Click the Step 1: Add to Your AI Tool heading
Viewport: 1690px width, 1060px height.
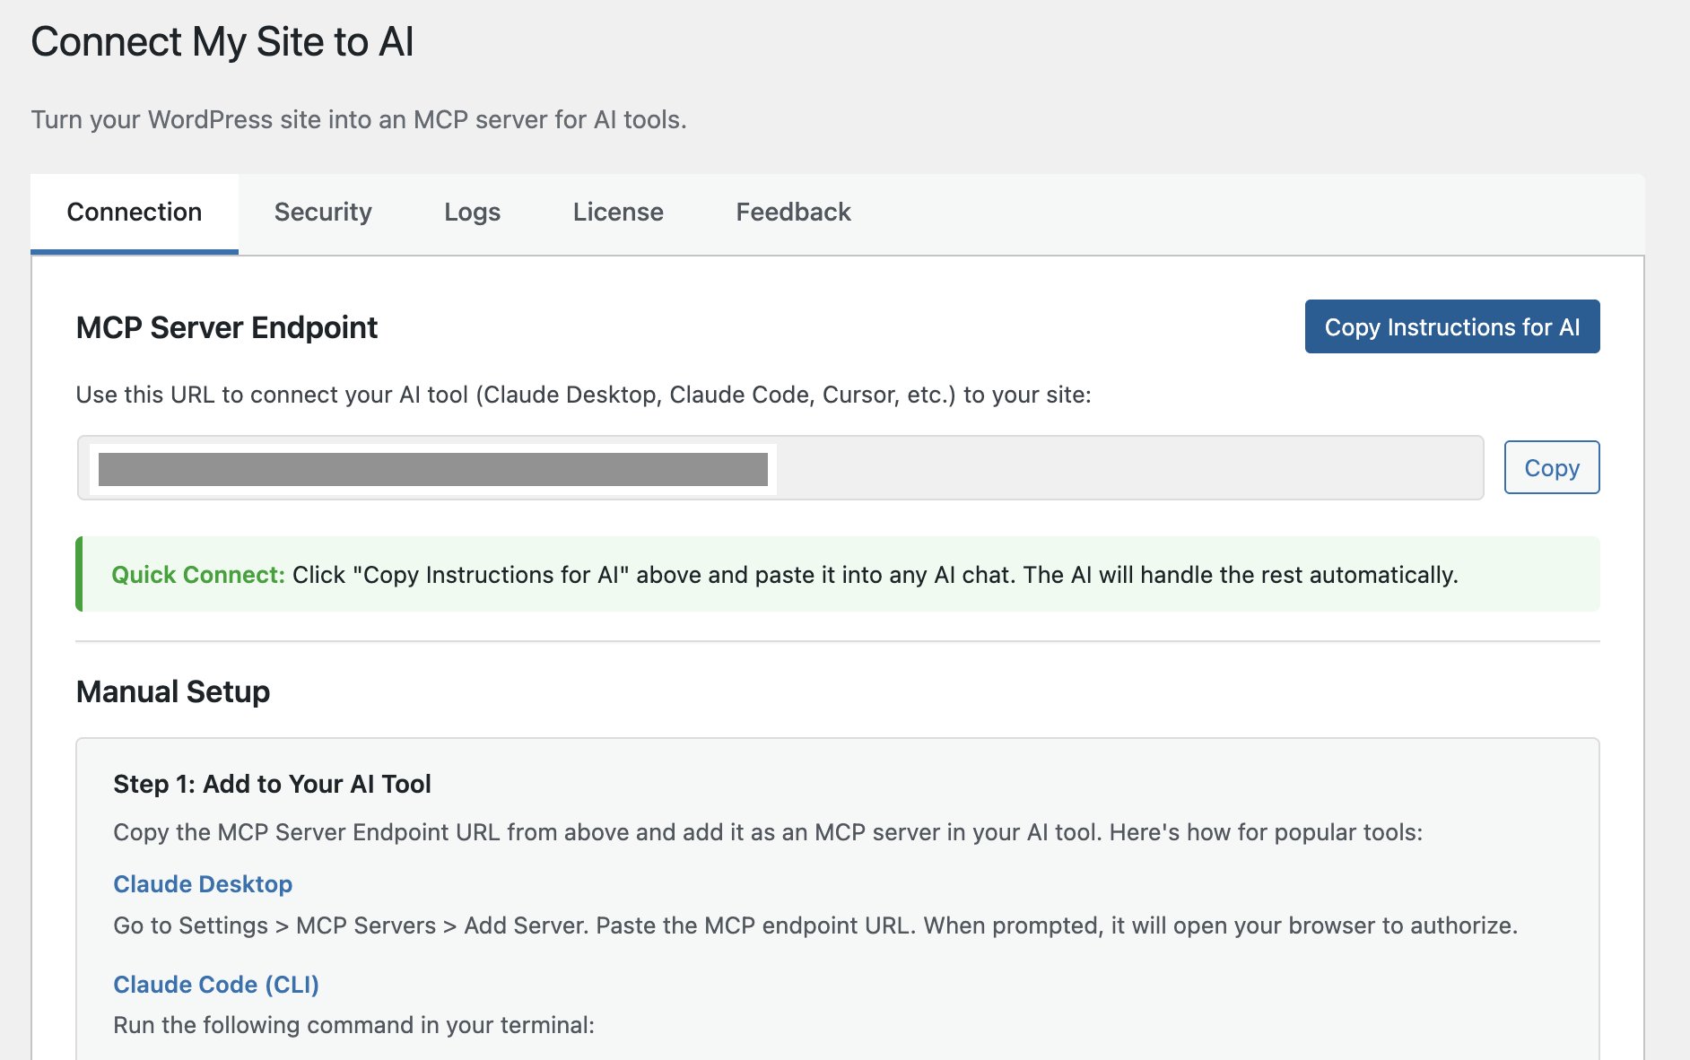271,783
